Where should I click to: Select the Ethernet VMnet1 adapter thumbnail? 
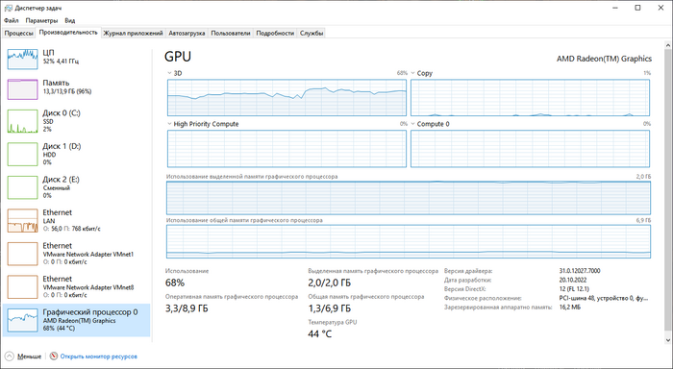(22, 254)
